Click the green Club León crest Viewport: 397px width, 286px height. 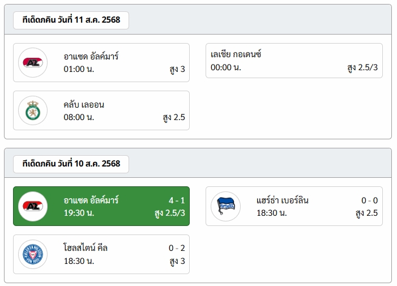point(33,110)
